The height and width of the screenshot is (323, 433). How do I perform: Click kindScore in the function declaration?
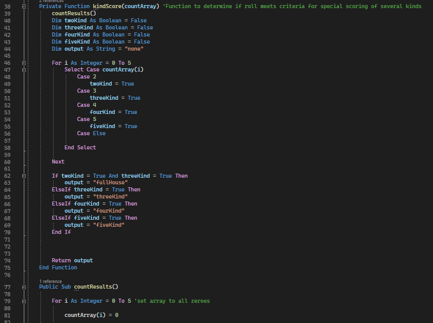tap(107, 6)
